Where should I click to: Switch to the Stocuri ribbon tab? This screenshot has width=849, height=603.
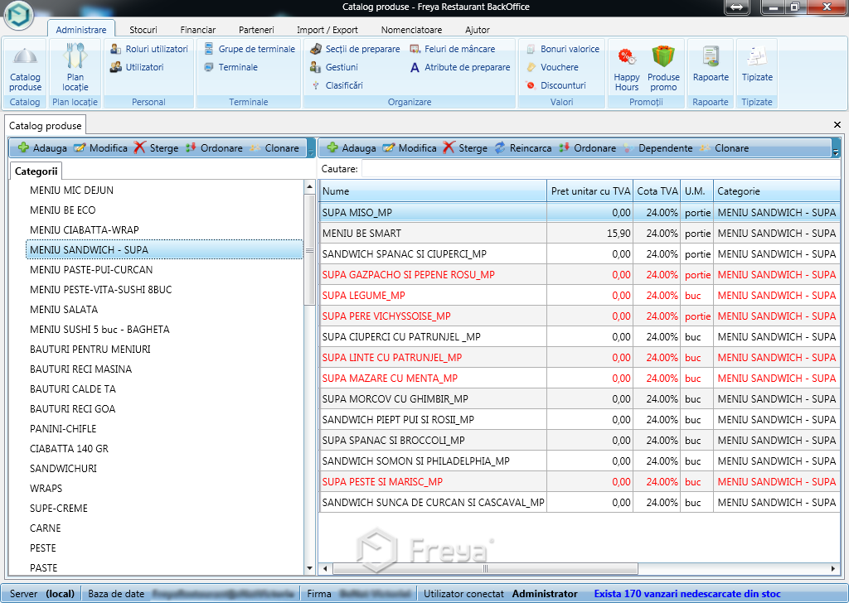(x=143, y=30)
